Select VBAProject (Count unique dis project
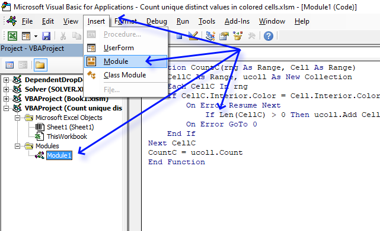The height and width of the screenshot is (231, 380). coord(74,108)
